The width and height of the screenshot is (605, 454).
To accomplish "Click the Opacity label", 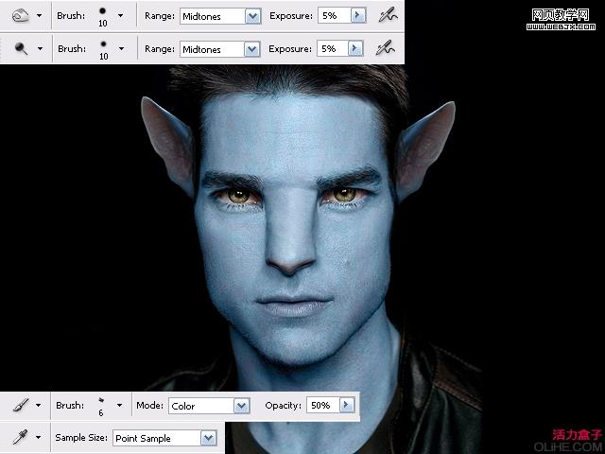I will coord(284,406).
